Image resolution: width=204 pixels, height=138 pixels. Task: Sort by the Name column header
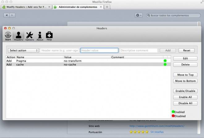coord(40,57)
